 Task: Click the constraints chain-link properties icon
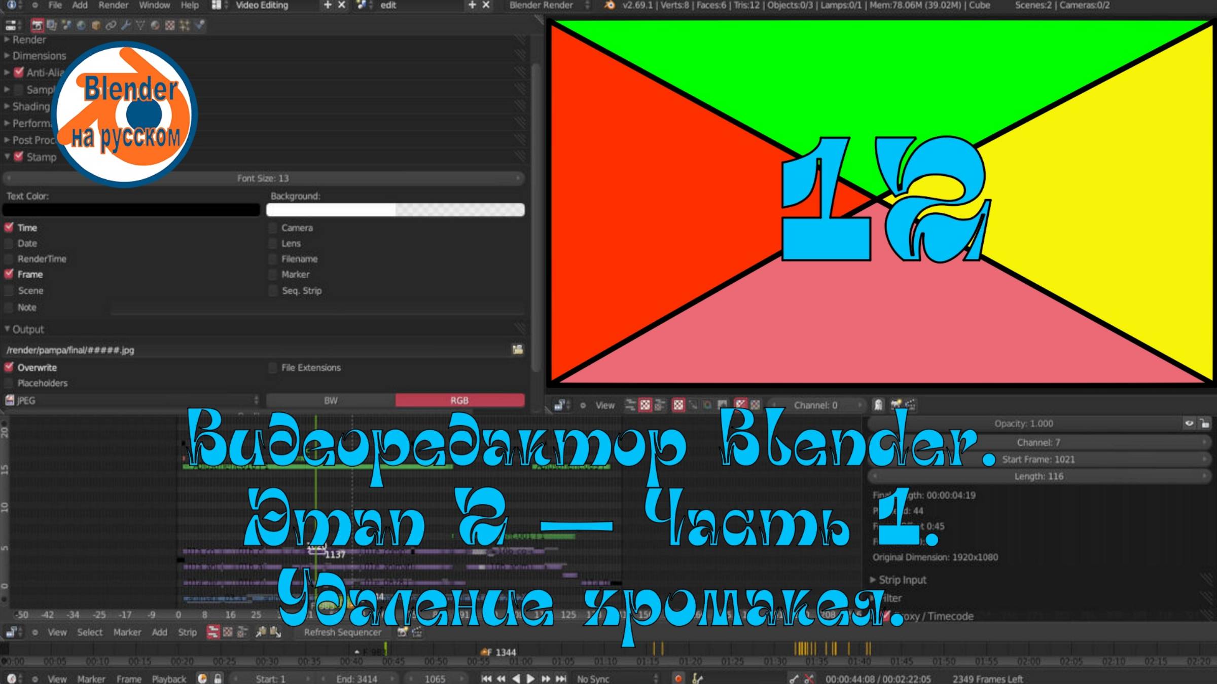point(111,24)
